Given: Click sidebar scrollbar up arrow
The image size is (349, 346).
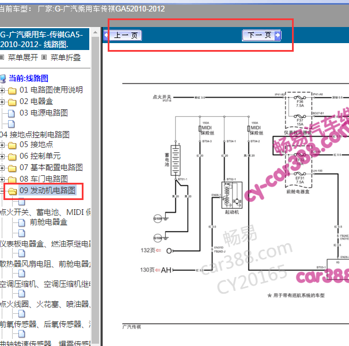Looking at the screenshot, I should 95,32.
